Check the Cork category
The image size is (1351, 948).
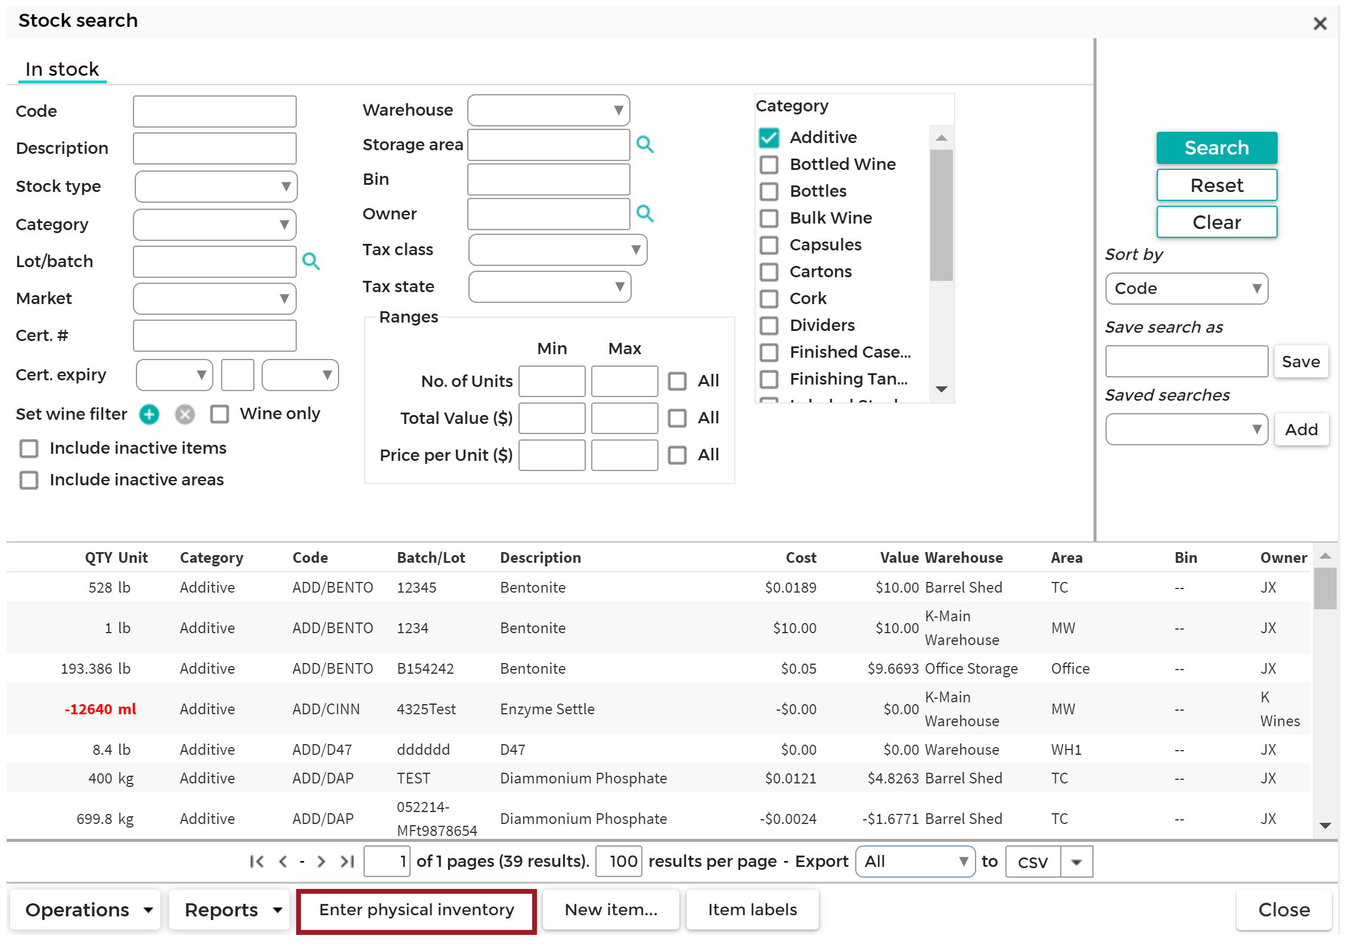(769, 299)
